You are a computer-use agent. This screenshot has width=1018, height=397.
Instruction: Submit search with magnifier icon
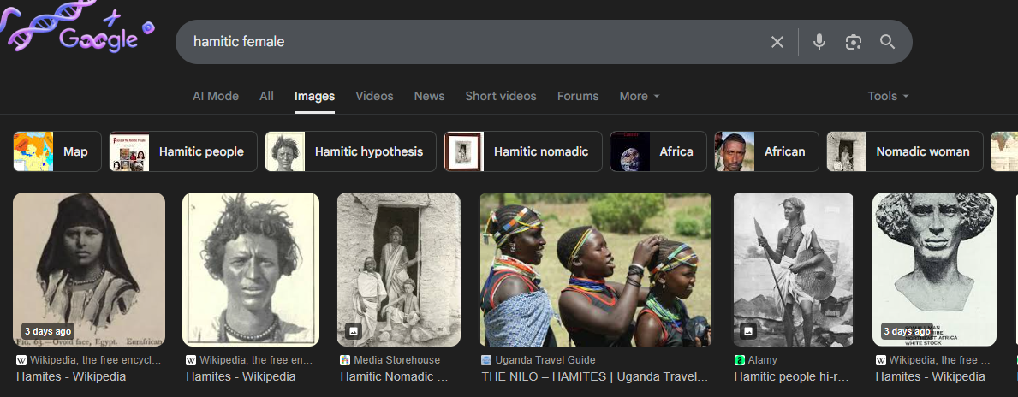[887, 42]
